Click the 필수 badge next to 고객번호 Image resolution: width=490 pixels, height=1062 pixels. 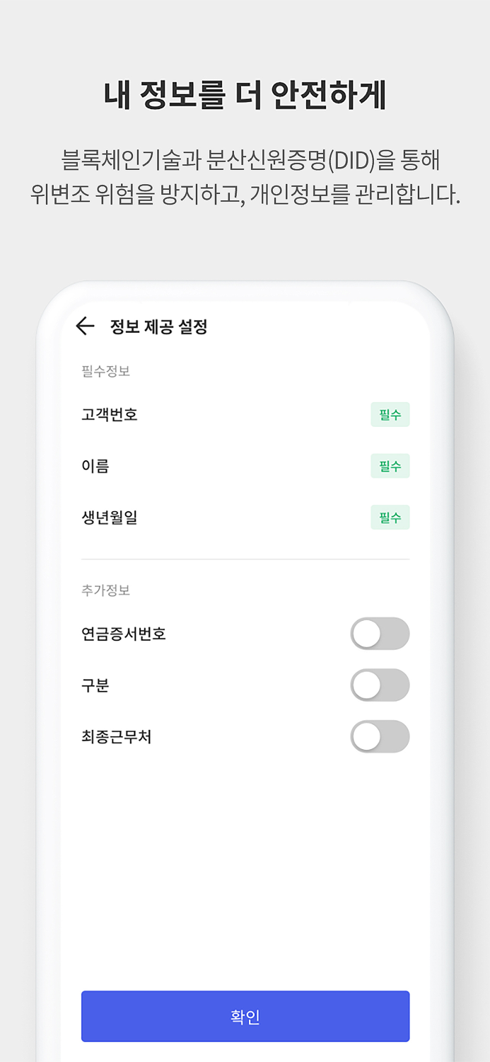(390, 414)
